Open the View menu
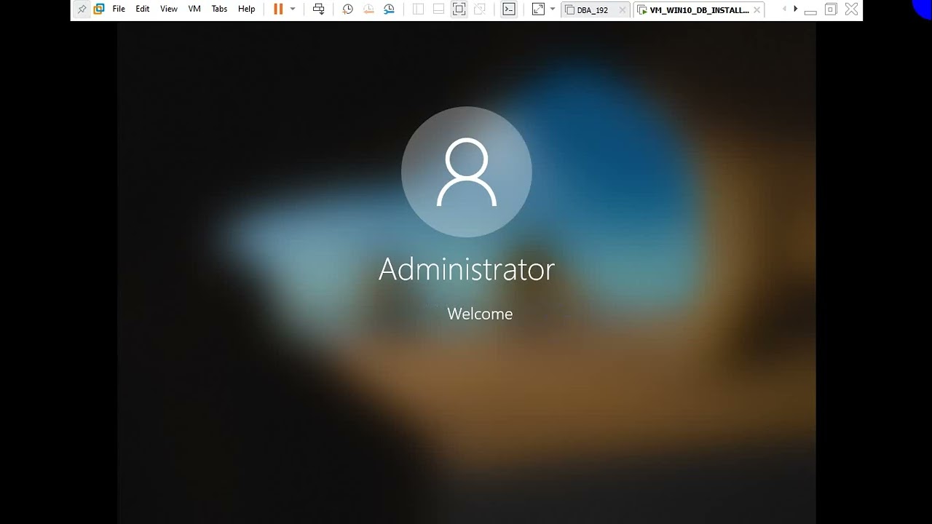The width and height of the screenshot is (932, 524). tap(169, 9)
